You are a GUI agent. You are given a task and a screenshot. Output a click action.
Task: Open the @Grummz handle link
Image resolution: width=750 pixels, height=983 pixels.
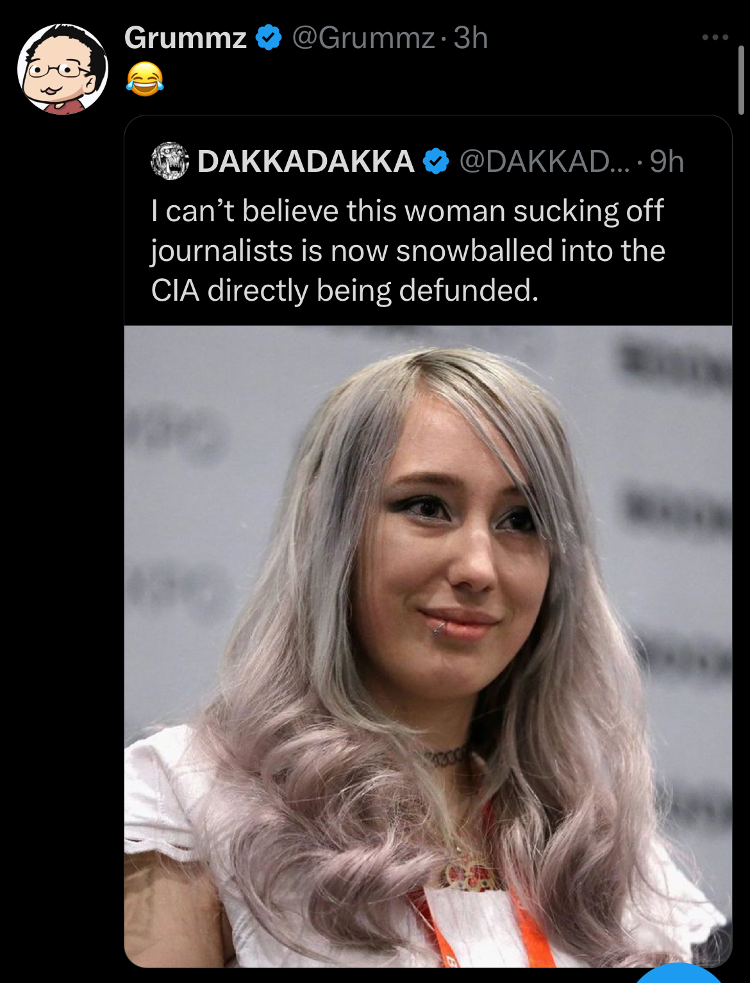click(x=363, y=38)
